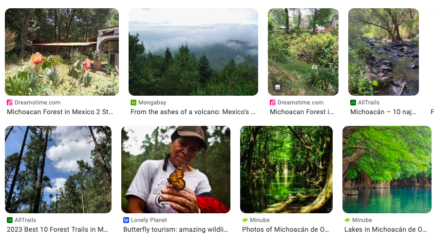Click the Mongabay favicon icon
The width and height of the screenshot is (434, 240).
tap(133, 103)
